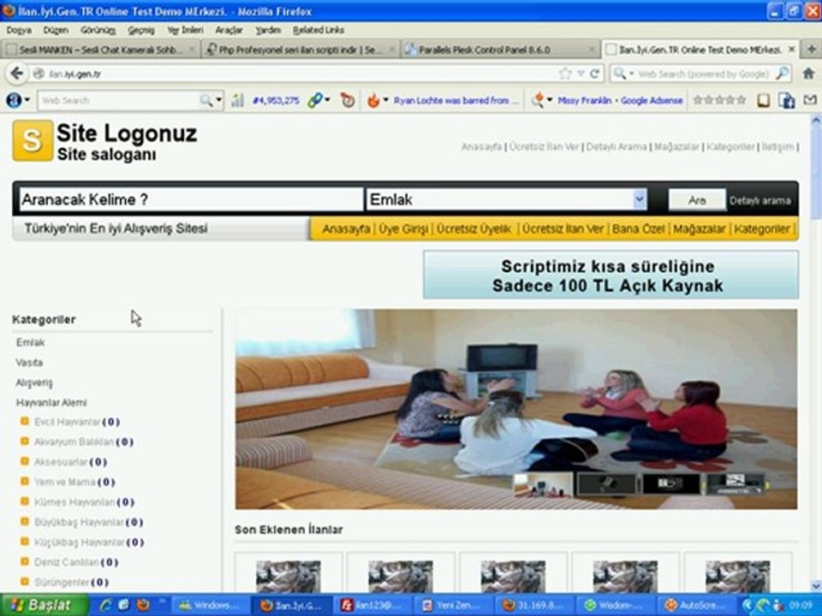Open the Dosya menu

(19, 31)
